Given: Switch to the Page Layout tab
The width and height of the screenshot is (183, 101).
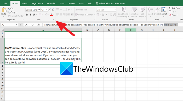Looking at the screenshot, I should (x=37, y=3).
